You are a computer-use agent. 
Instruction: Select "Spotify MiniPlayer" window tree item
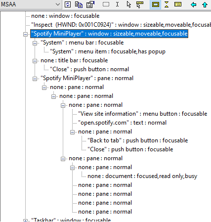click(x=109, y=34)
